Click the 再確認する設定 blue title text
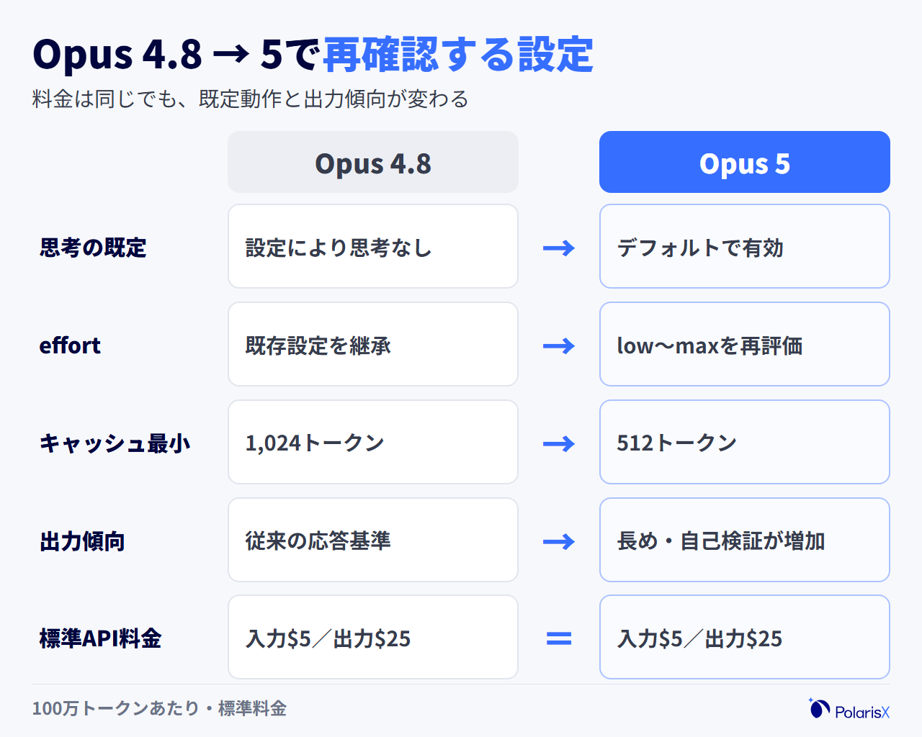Viewport: 922px width, 737px height. [458, 55]
